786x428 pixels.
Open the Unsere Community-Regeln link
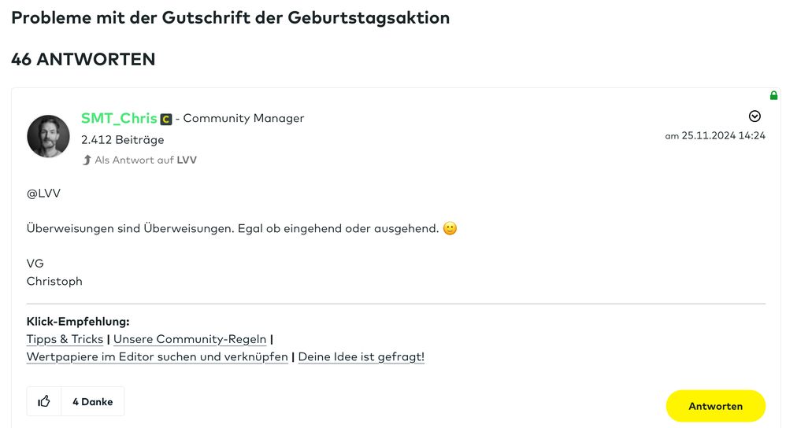(x=190, y=339)
